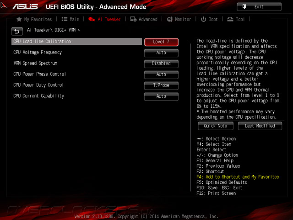
Task: Open CPU Current Capability Auto dropdown
Action: click(x=161, y=96)
